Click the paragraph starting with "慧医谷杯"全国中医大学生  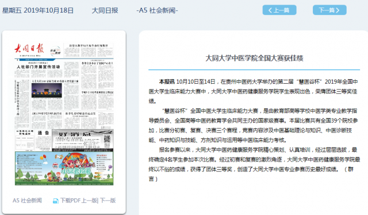(x=253, y=126)
